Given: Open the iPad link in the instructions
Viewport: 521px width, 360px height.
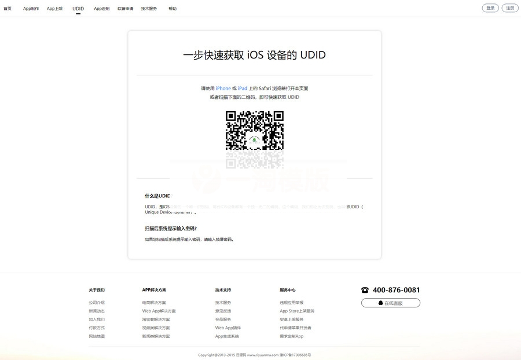Looking at the screenshot, I should coord(241,88).
